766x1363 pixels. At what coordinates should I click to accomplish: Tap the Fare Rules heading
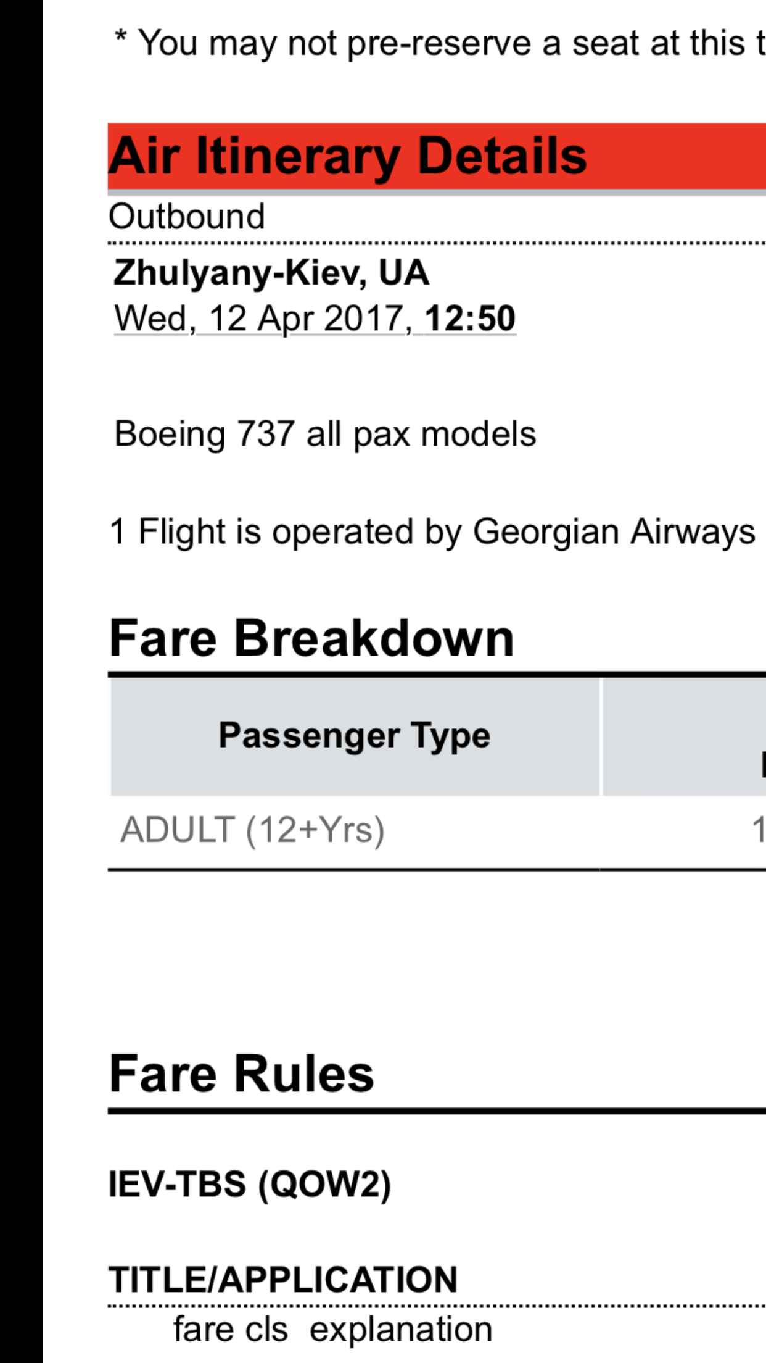coord(242,1074)
